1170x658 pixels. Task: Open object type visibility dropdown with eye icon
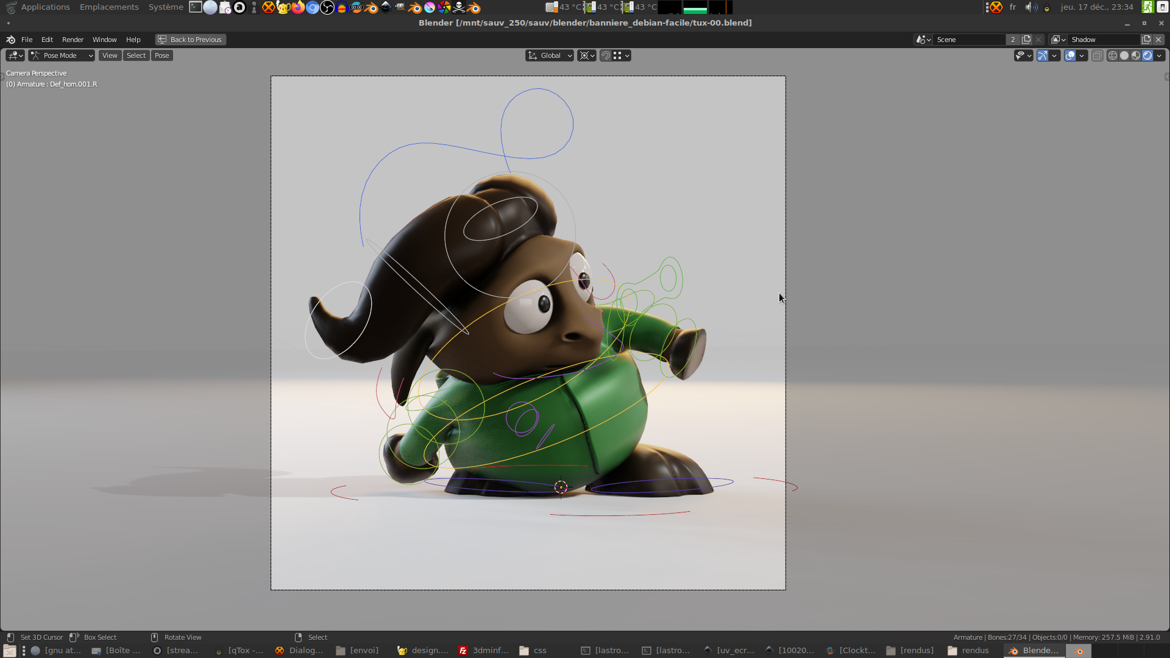tap(1023, 55)
